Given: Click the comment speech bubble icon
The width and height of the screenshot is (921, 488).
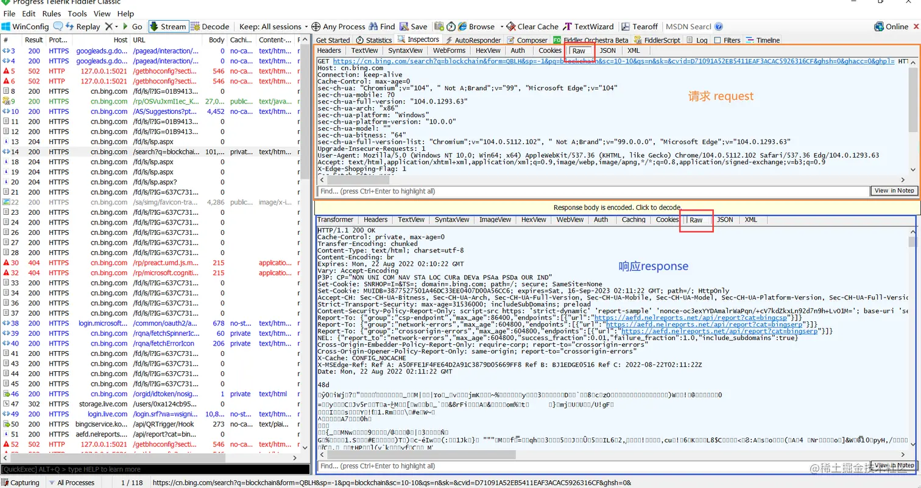Looking at the screenshot, I should click(x=58, y=27).
